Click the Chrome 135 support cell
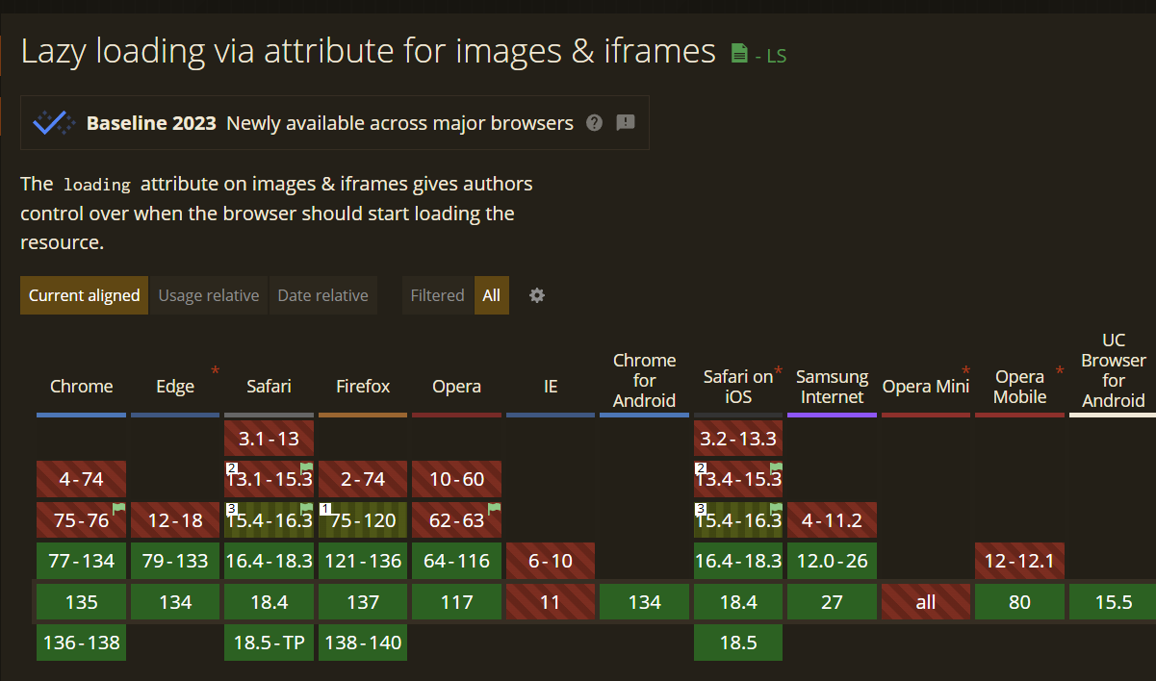 point(81,601)
